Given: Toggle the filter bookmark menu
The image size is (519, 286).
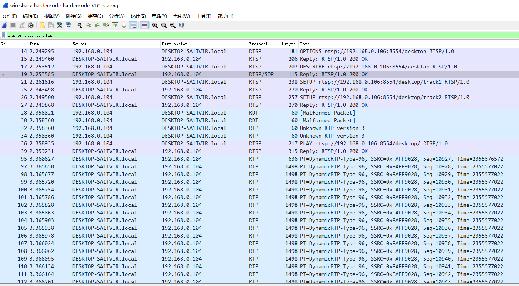Looking at the screenshot, I should 3,35.
